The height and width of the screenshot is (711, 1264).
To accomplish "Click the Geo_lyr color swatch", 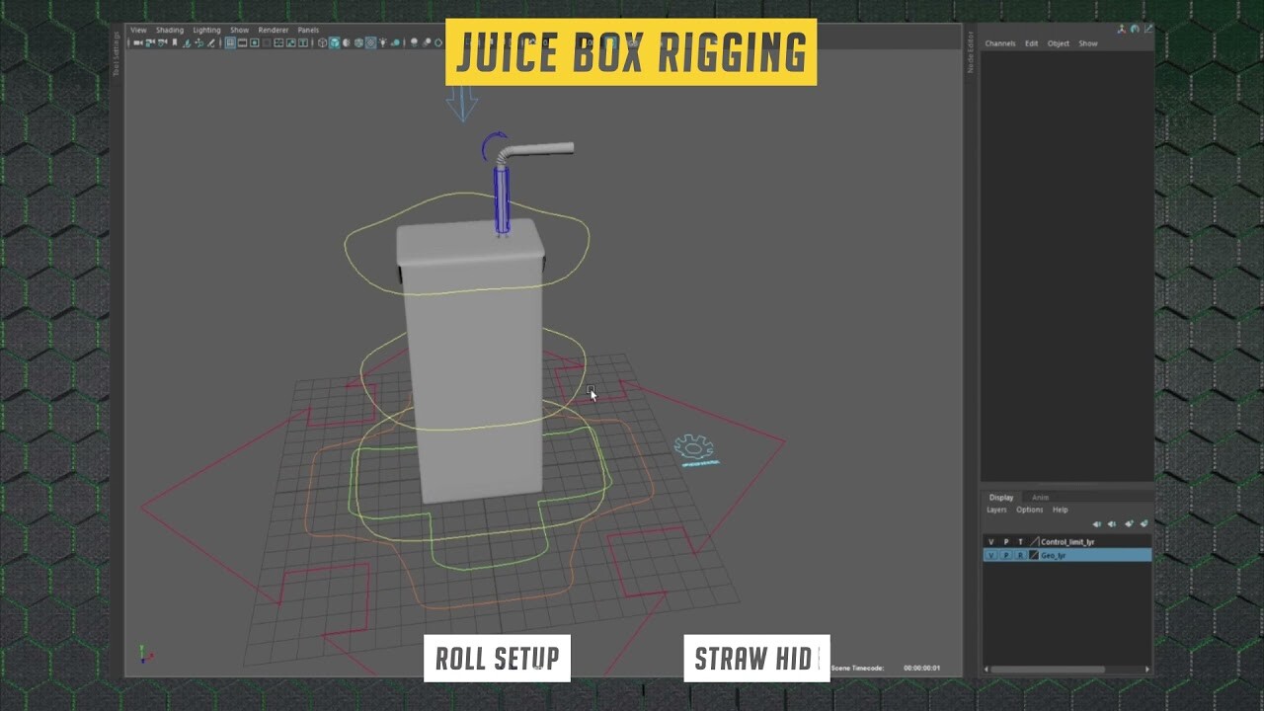I will click(x=1034, y=555).
